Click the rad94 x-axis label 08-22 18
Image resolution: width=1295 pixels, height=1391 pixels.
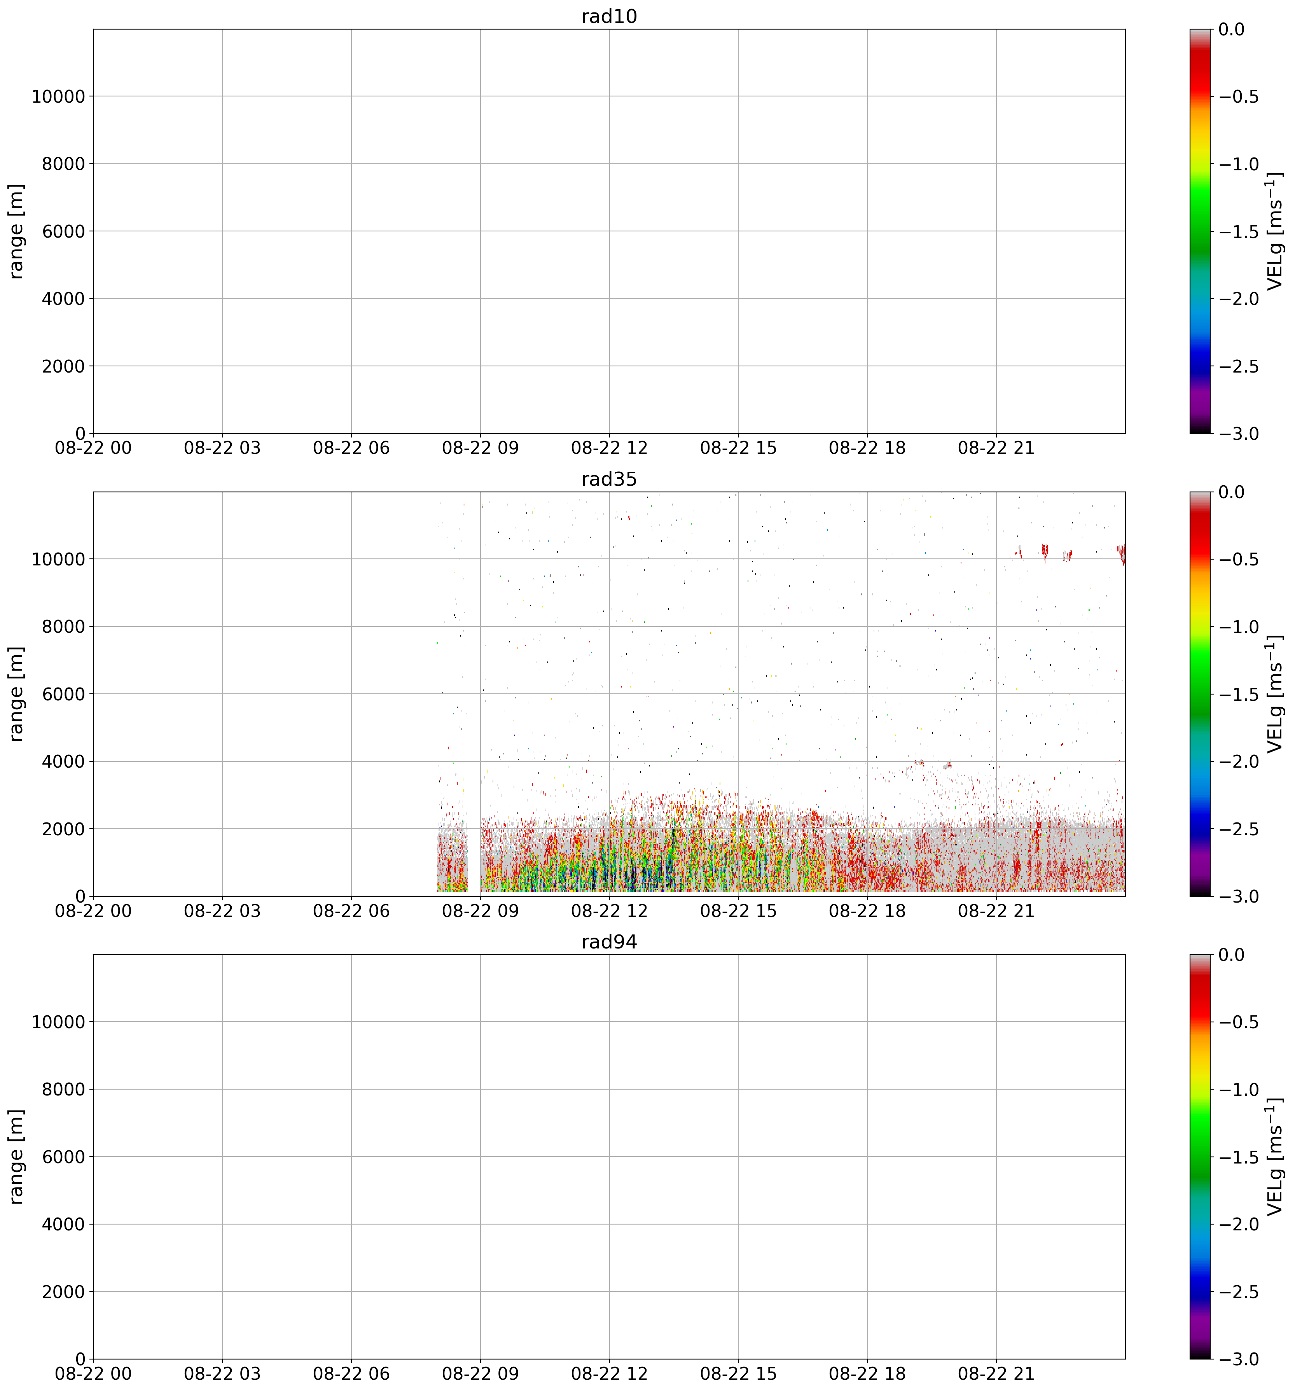[x=867, y=1374]
